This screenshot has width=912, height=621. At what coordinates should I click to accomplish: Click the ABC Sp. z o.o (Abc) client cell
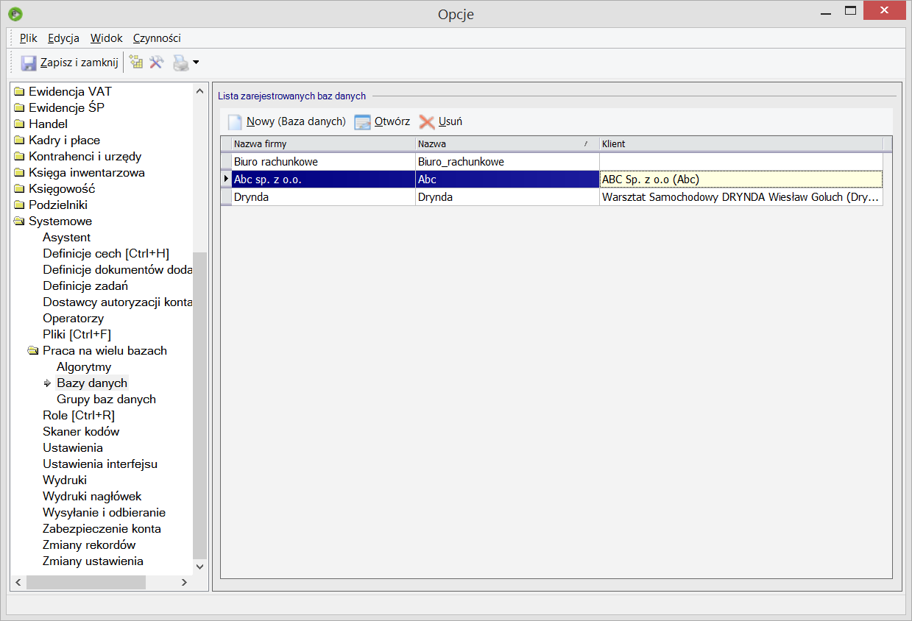(x=741, y=180)
